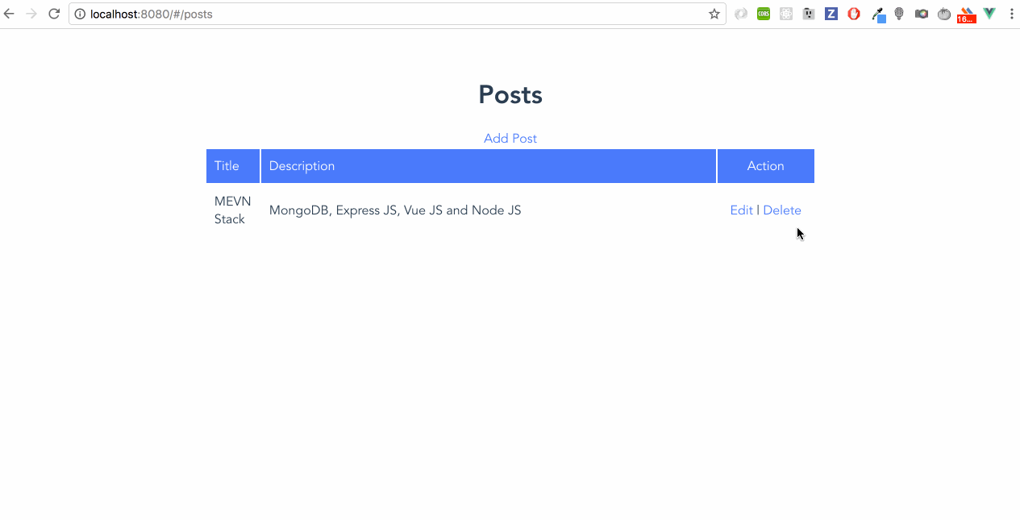Click the Title column header

tap(233, 166)
